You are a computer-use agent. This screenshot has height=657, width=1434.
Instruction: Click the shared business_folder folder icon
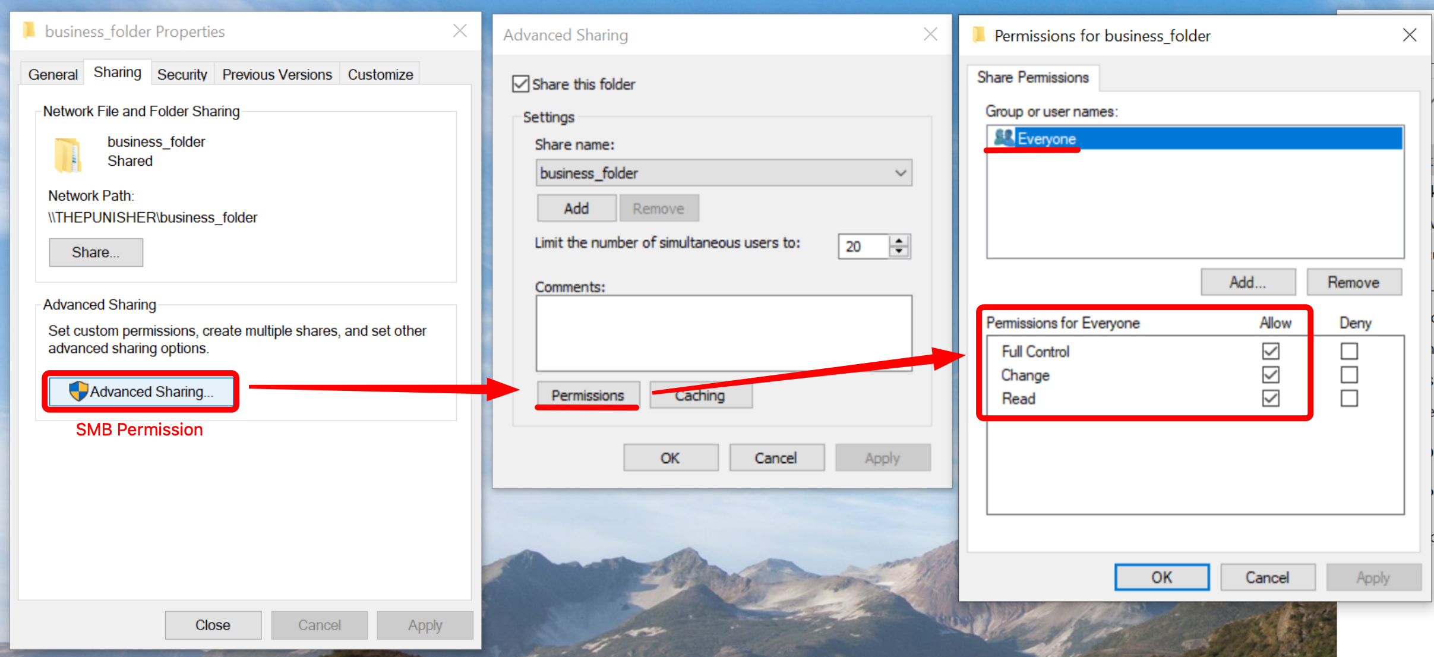67,154
